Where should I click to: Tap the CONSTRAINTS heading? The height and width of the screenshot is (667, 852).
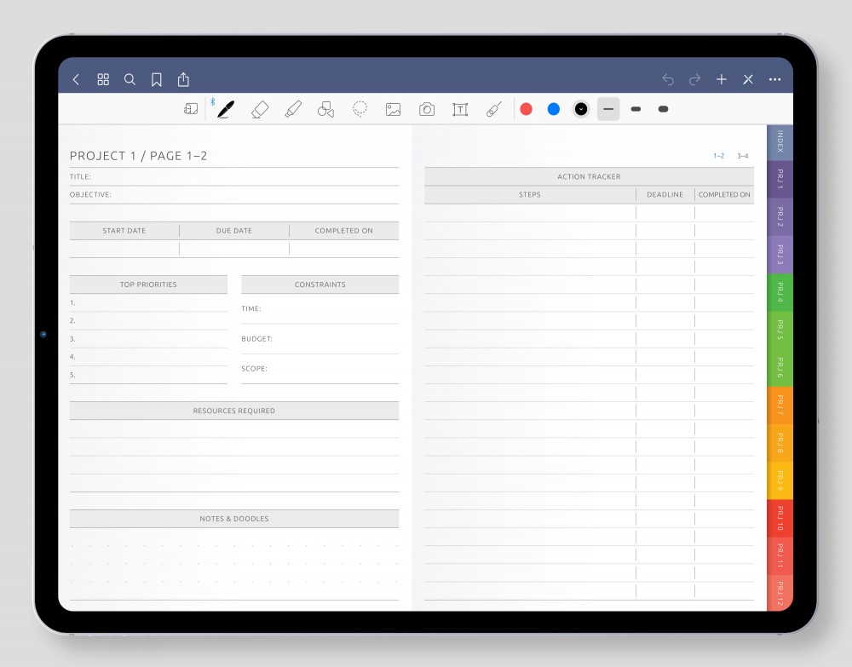320,285
